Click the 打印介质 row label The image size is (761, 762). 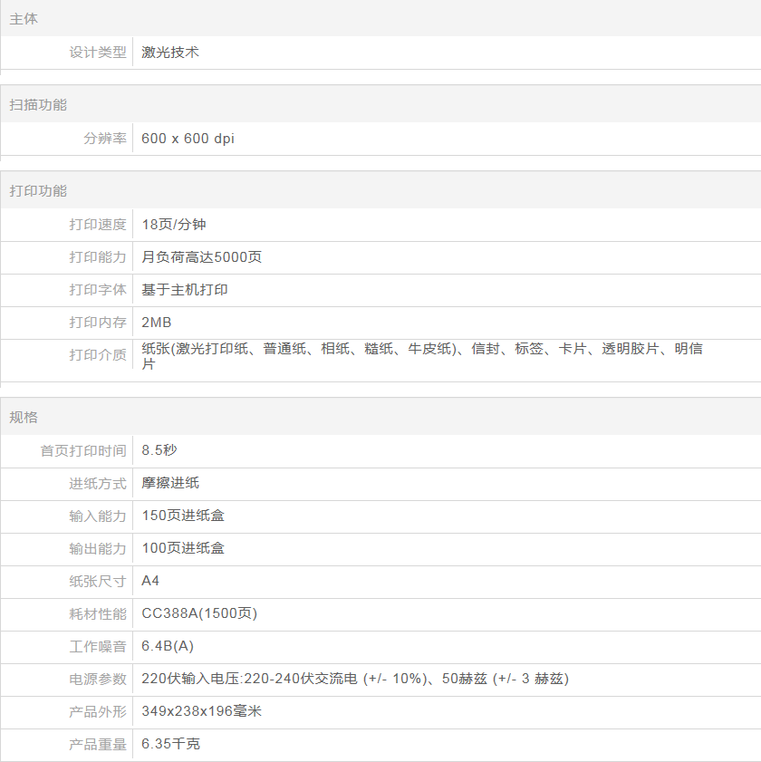click(x=98, y=355)
